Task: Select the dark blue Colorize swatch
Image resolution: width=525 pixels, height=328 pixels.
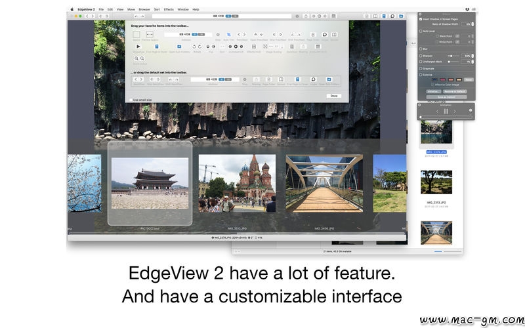Action: (x=434, y=79)
